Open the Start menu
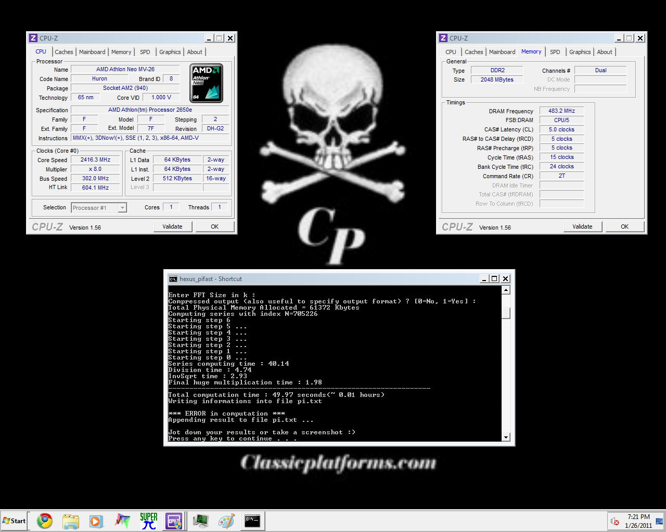This screenshot has width=666, height=532. tap(14, 521)
